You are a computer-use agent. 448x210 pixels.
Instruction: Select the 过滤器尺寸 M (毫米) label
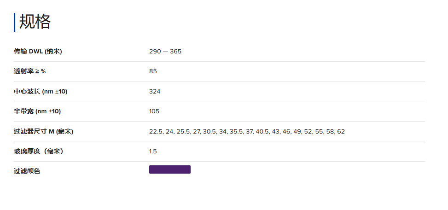pos(43,131)
